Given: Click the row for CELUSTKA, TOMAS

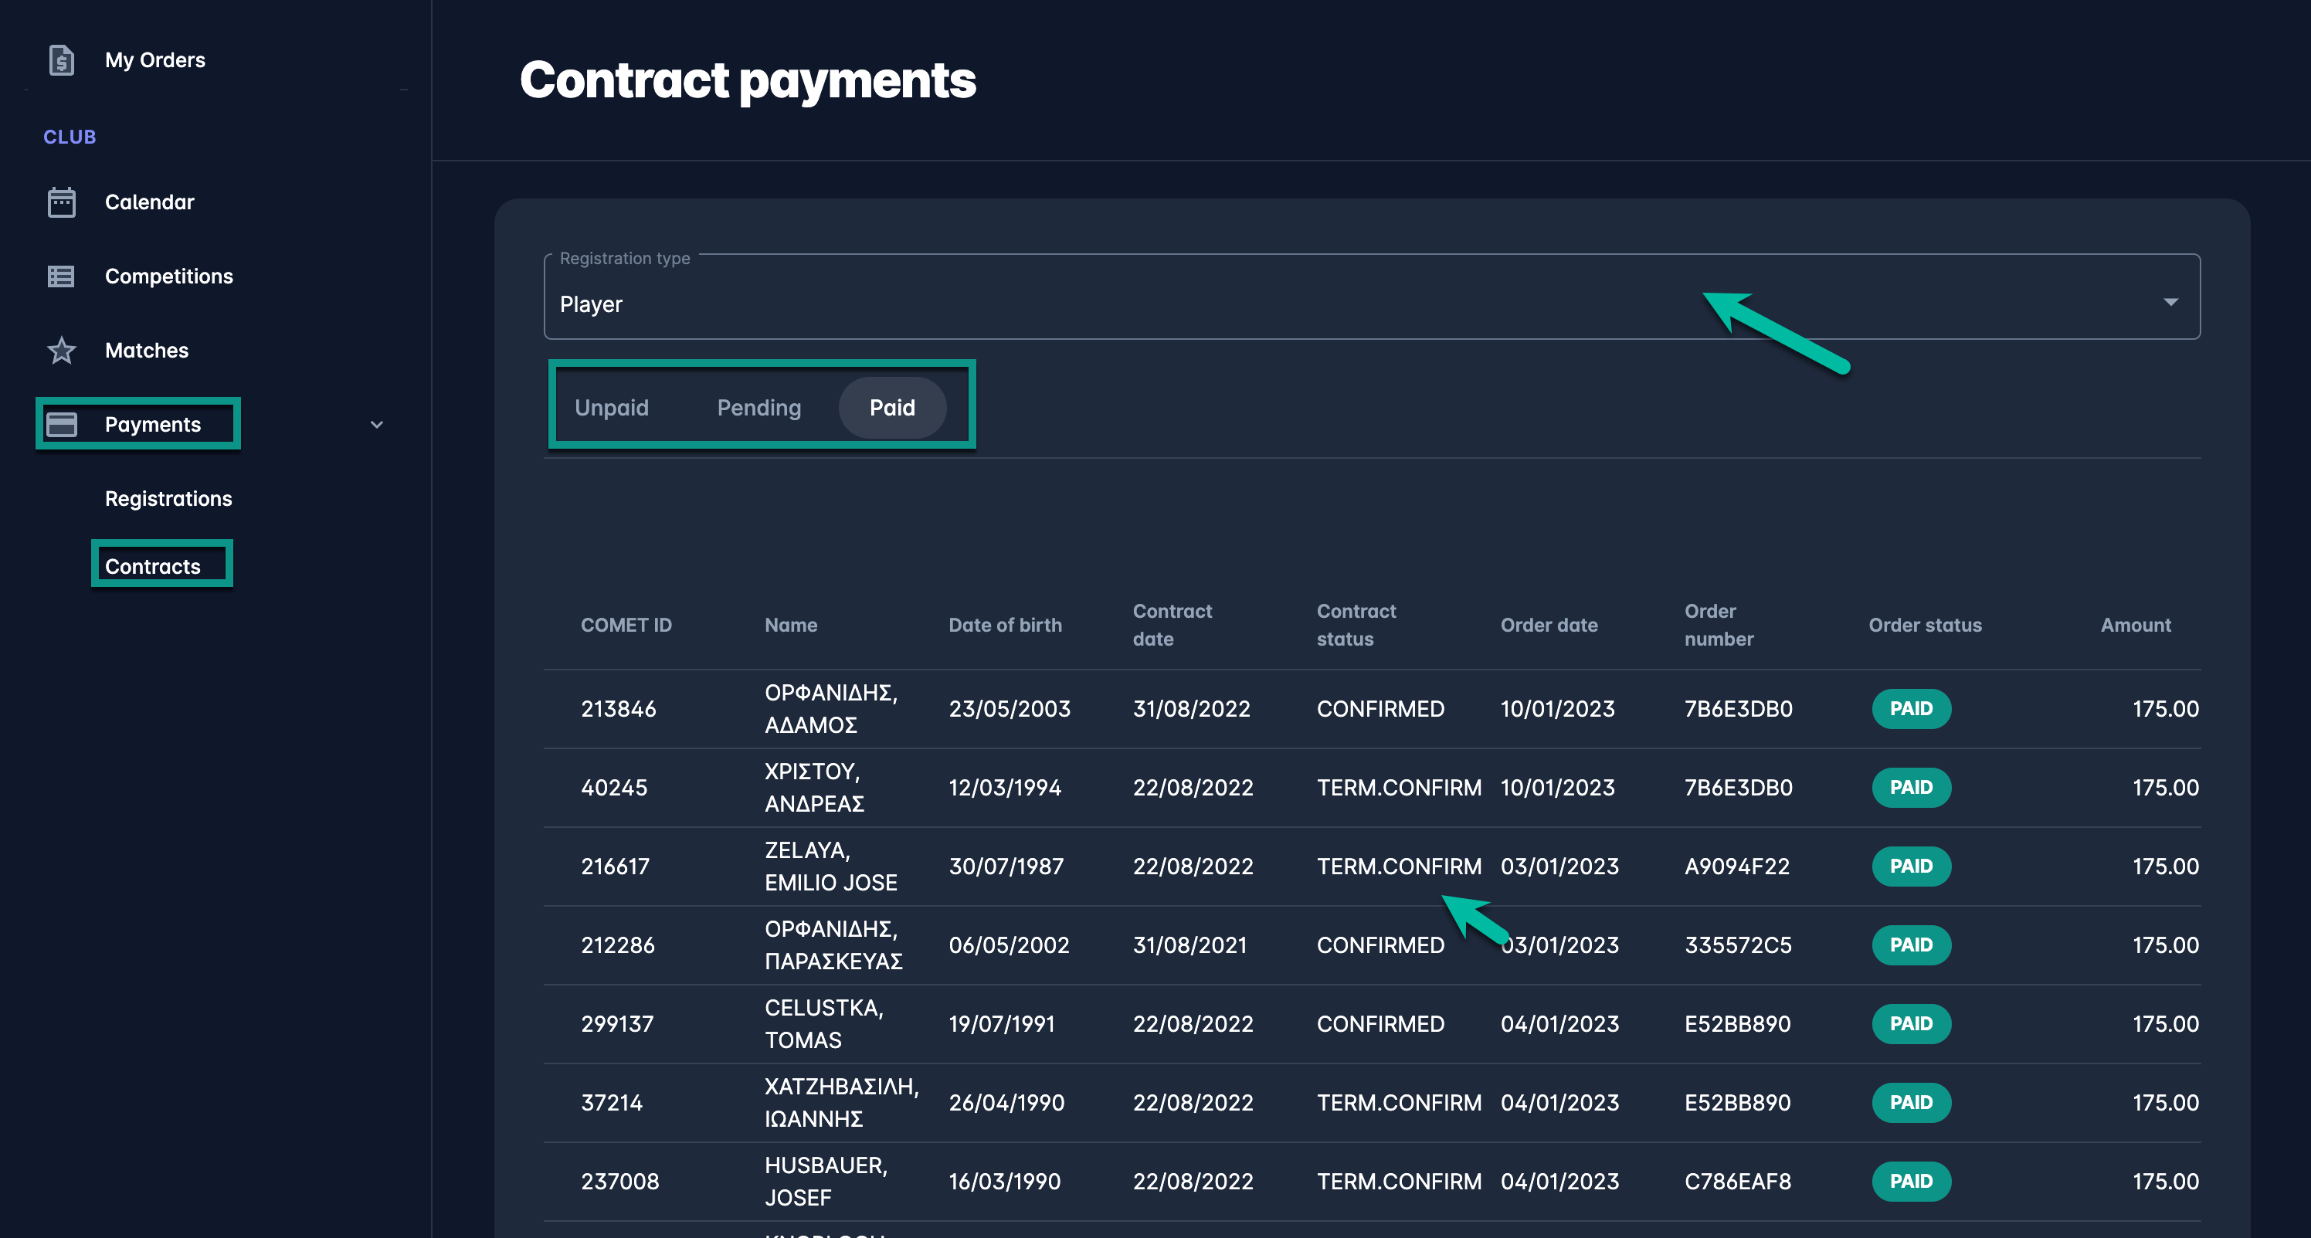Looking at the screenshot, I should (823, 1023).
